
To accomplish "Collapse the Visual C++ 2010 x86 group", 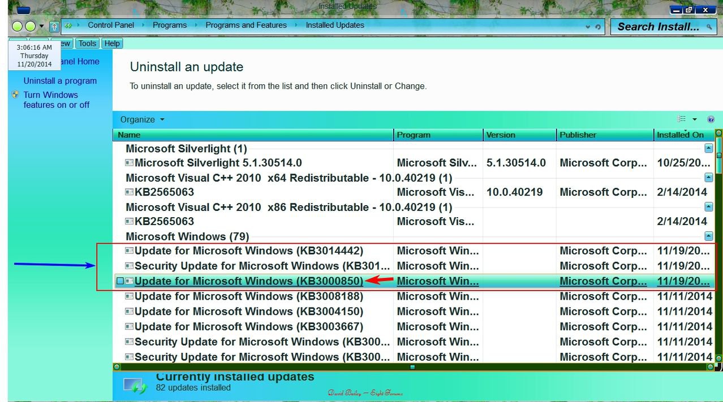I will point(708,207).
